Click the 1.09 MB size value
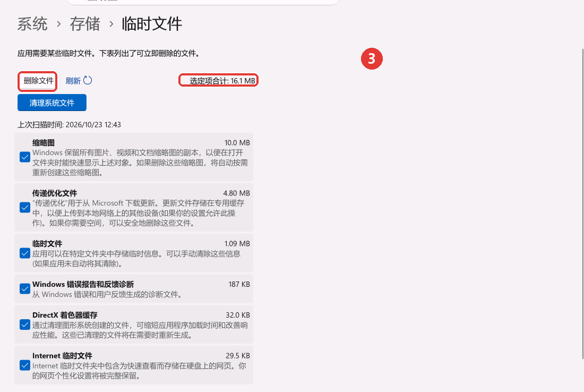Screen dimensions: 584x392 237,244
